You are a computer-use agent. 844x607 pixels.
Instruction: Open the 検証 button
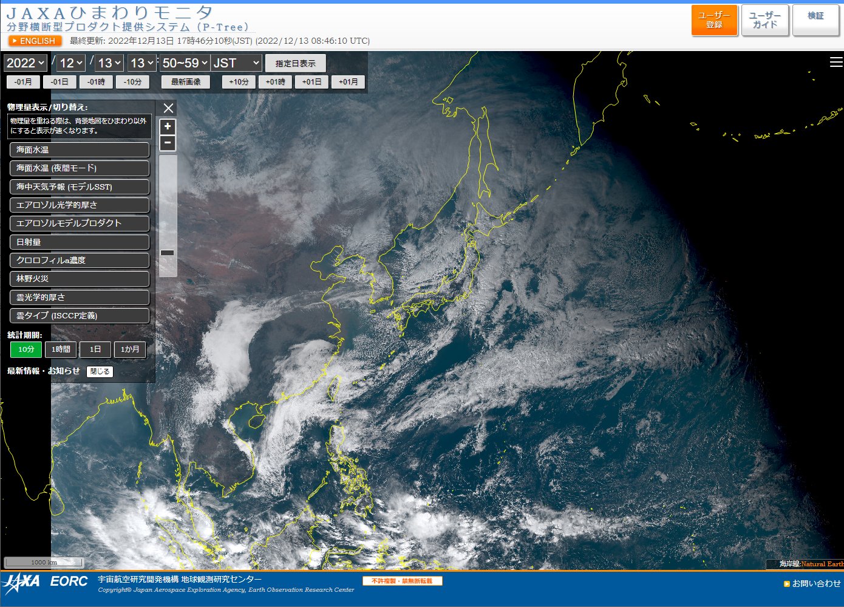[x=815, y=20]
